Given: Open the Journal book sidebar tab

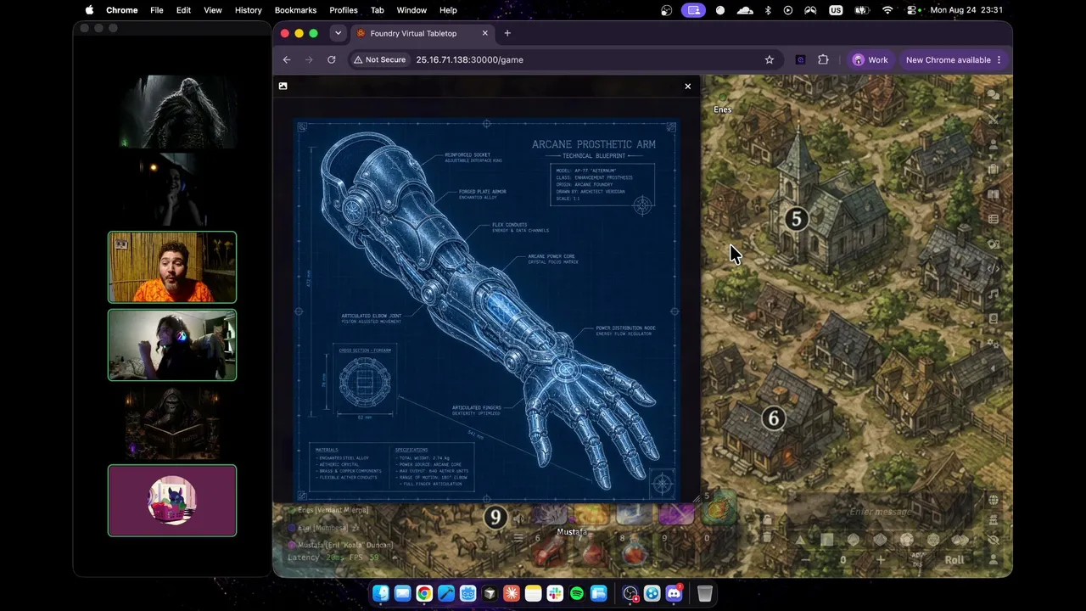Looking at the screenshot, I should [994, 194].
